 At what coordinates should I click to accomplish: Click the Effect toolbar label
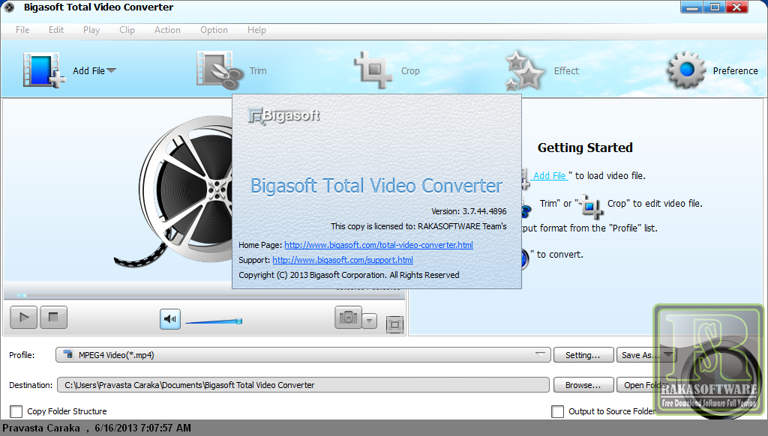click(x=566, y=71)
